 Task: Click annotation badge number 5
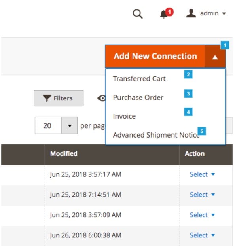coord(202,131)
